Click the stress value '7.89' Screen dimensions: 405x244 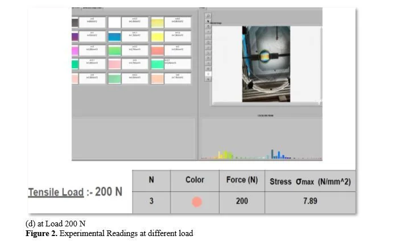(x=310, y=201)
